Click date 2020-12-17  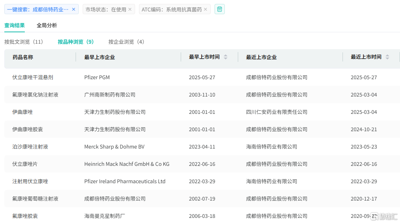364,199
